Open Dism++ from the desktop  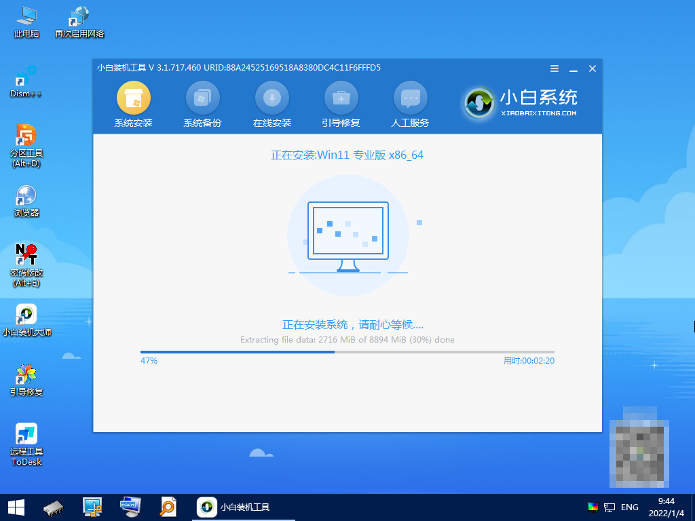(27, 79)
